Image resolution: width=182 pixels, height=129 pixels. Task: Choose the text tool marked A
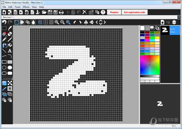10,51
